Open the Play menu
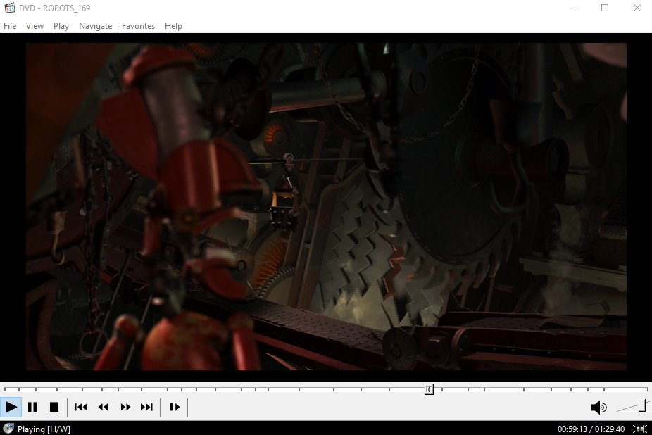Screen dimensions: 652x435 click(61, 26)
